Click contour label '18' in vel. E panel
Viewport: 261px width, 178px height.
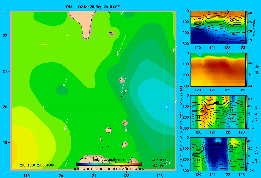[232, 161]
